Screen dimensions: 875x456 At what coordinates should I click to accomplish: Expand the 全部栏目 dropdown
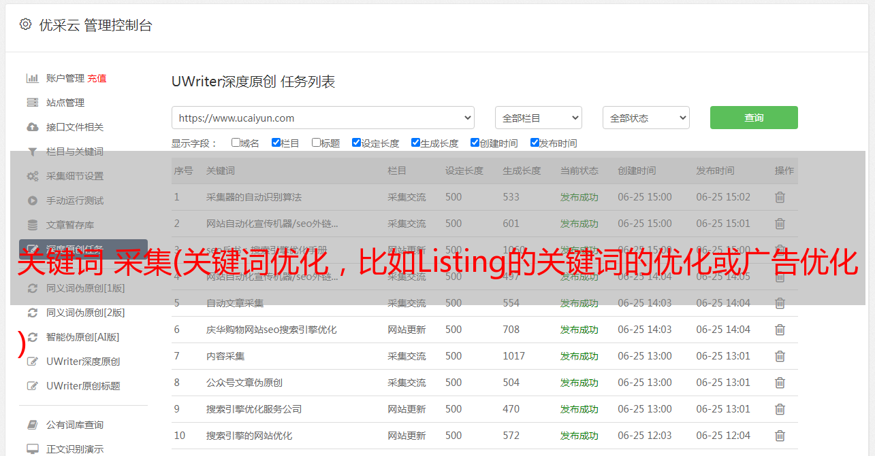coord(538,118)
